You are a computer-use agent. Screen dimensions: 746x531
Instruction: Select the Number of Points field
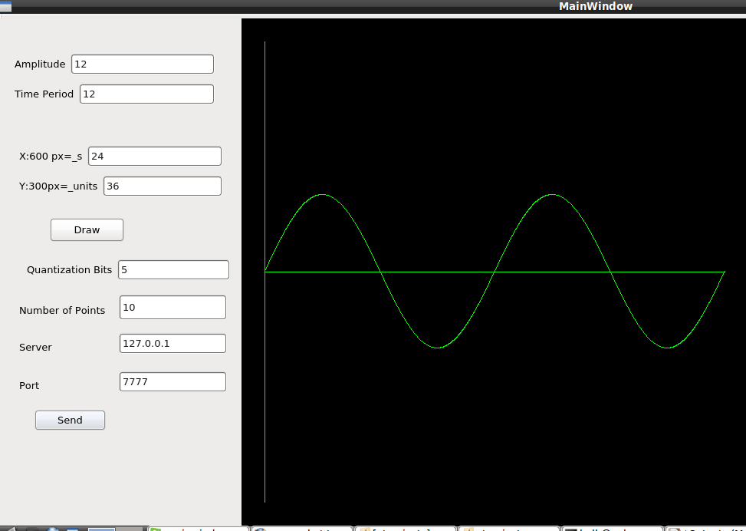(172, 307)
